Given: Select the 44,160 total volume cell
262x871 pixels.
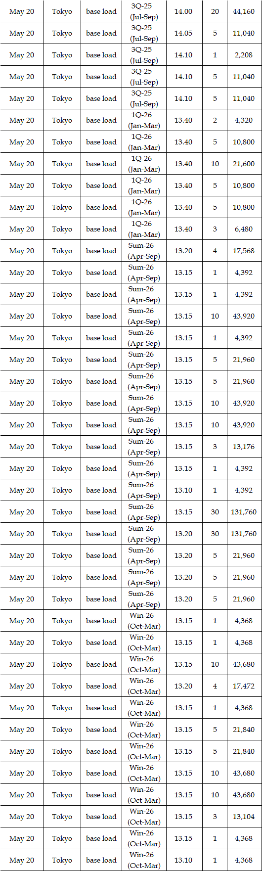Looking at the screenshot, I should [244, 11].
